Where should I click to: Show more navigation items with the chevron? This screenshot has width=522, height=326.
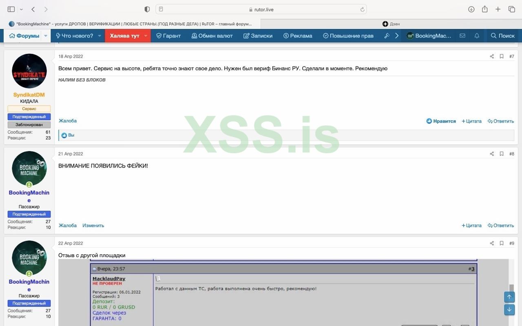click(396, 36)
